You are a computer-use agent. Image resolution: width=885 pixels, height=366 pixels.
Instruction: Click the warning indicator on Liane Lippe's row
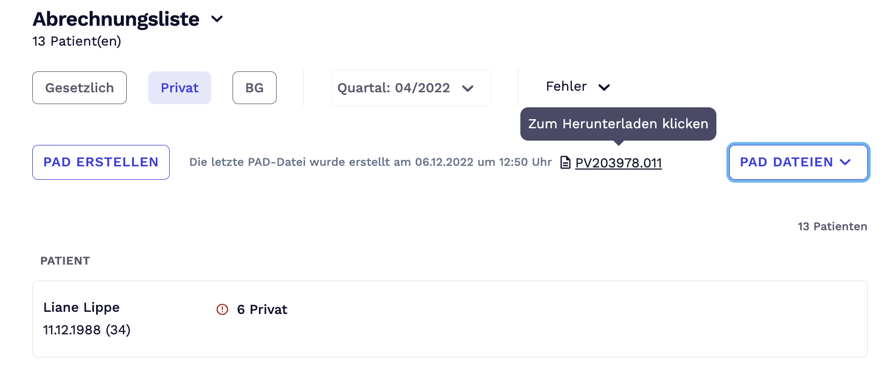point(222,310)
